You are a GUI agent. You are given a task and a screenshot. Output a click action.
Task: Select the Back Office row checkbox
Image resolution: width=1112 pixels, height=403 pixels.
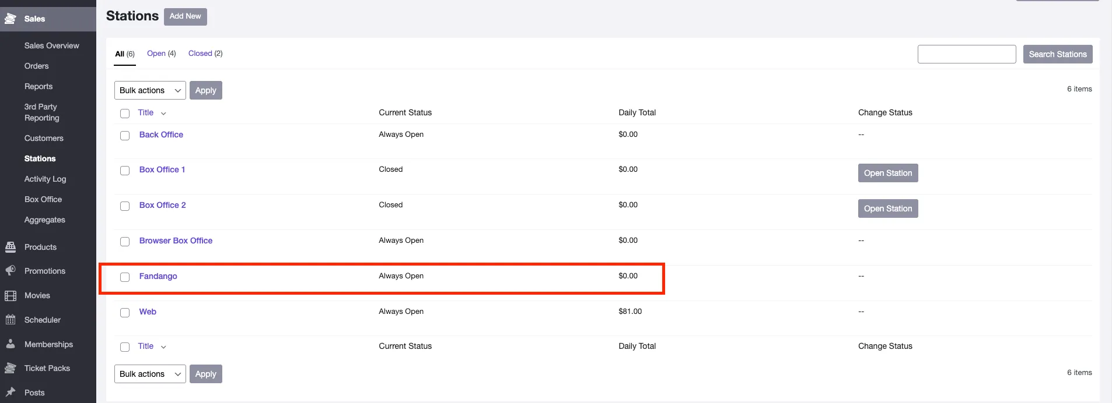(125, 136)
